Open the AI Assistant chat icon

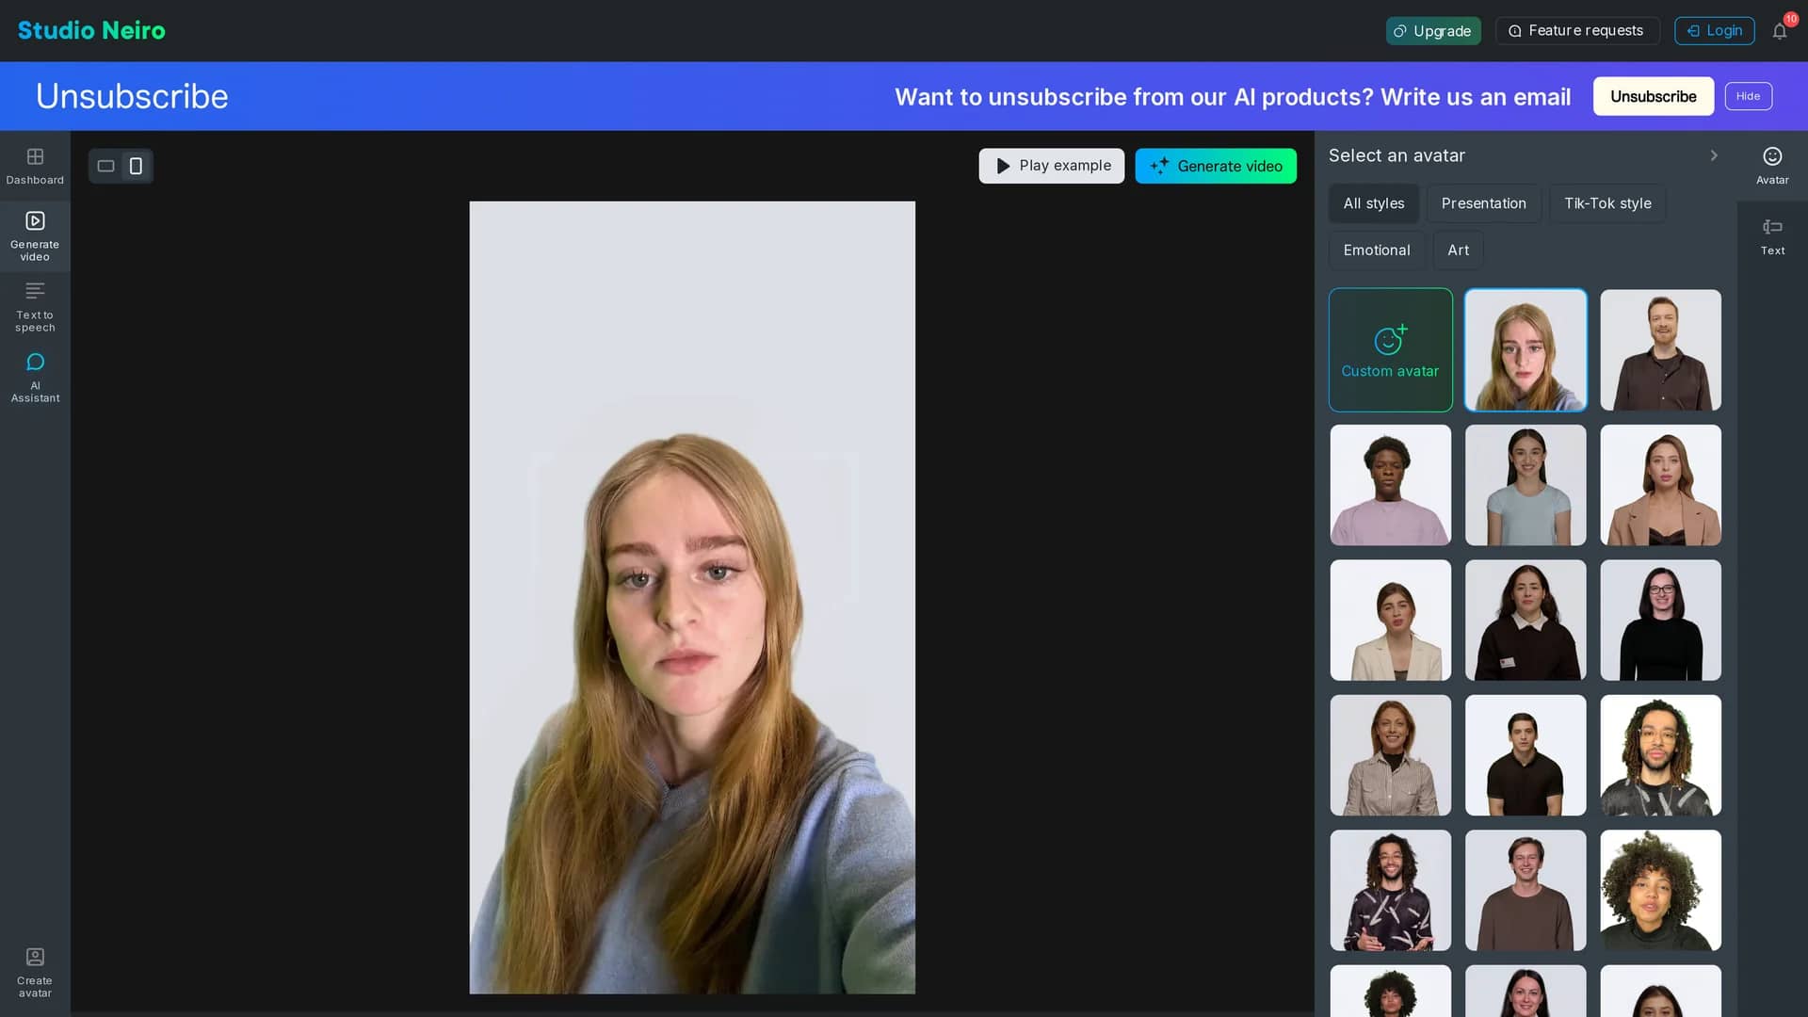click(35, 378)
